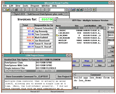Click the Spelling check toolbar icon
116x94 pixels.
click(x=23, y=10)
